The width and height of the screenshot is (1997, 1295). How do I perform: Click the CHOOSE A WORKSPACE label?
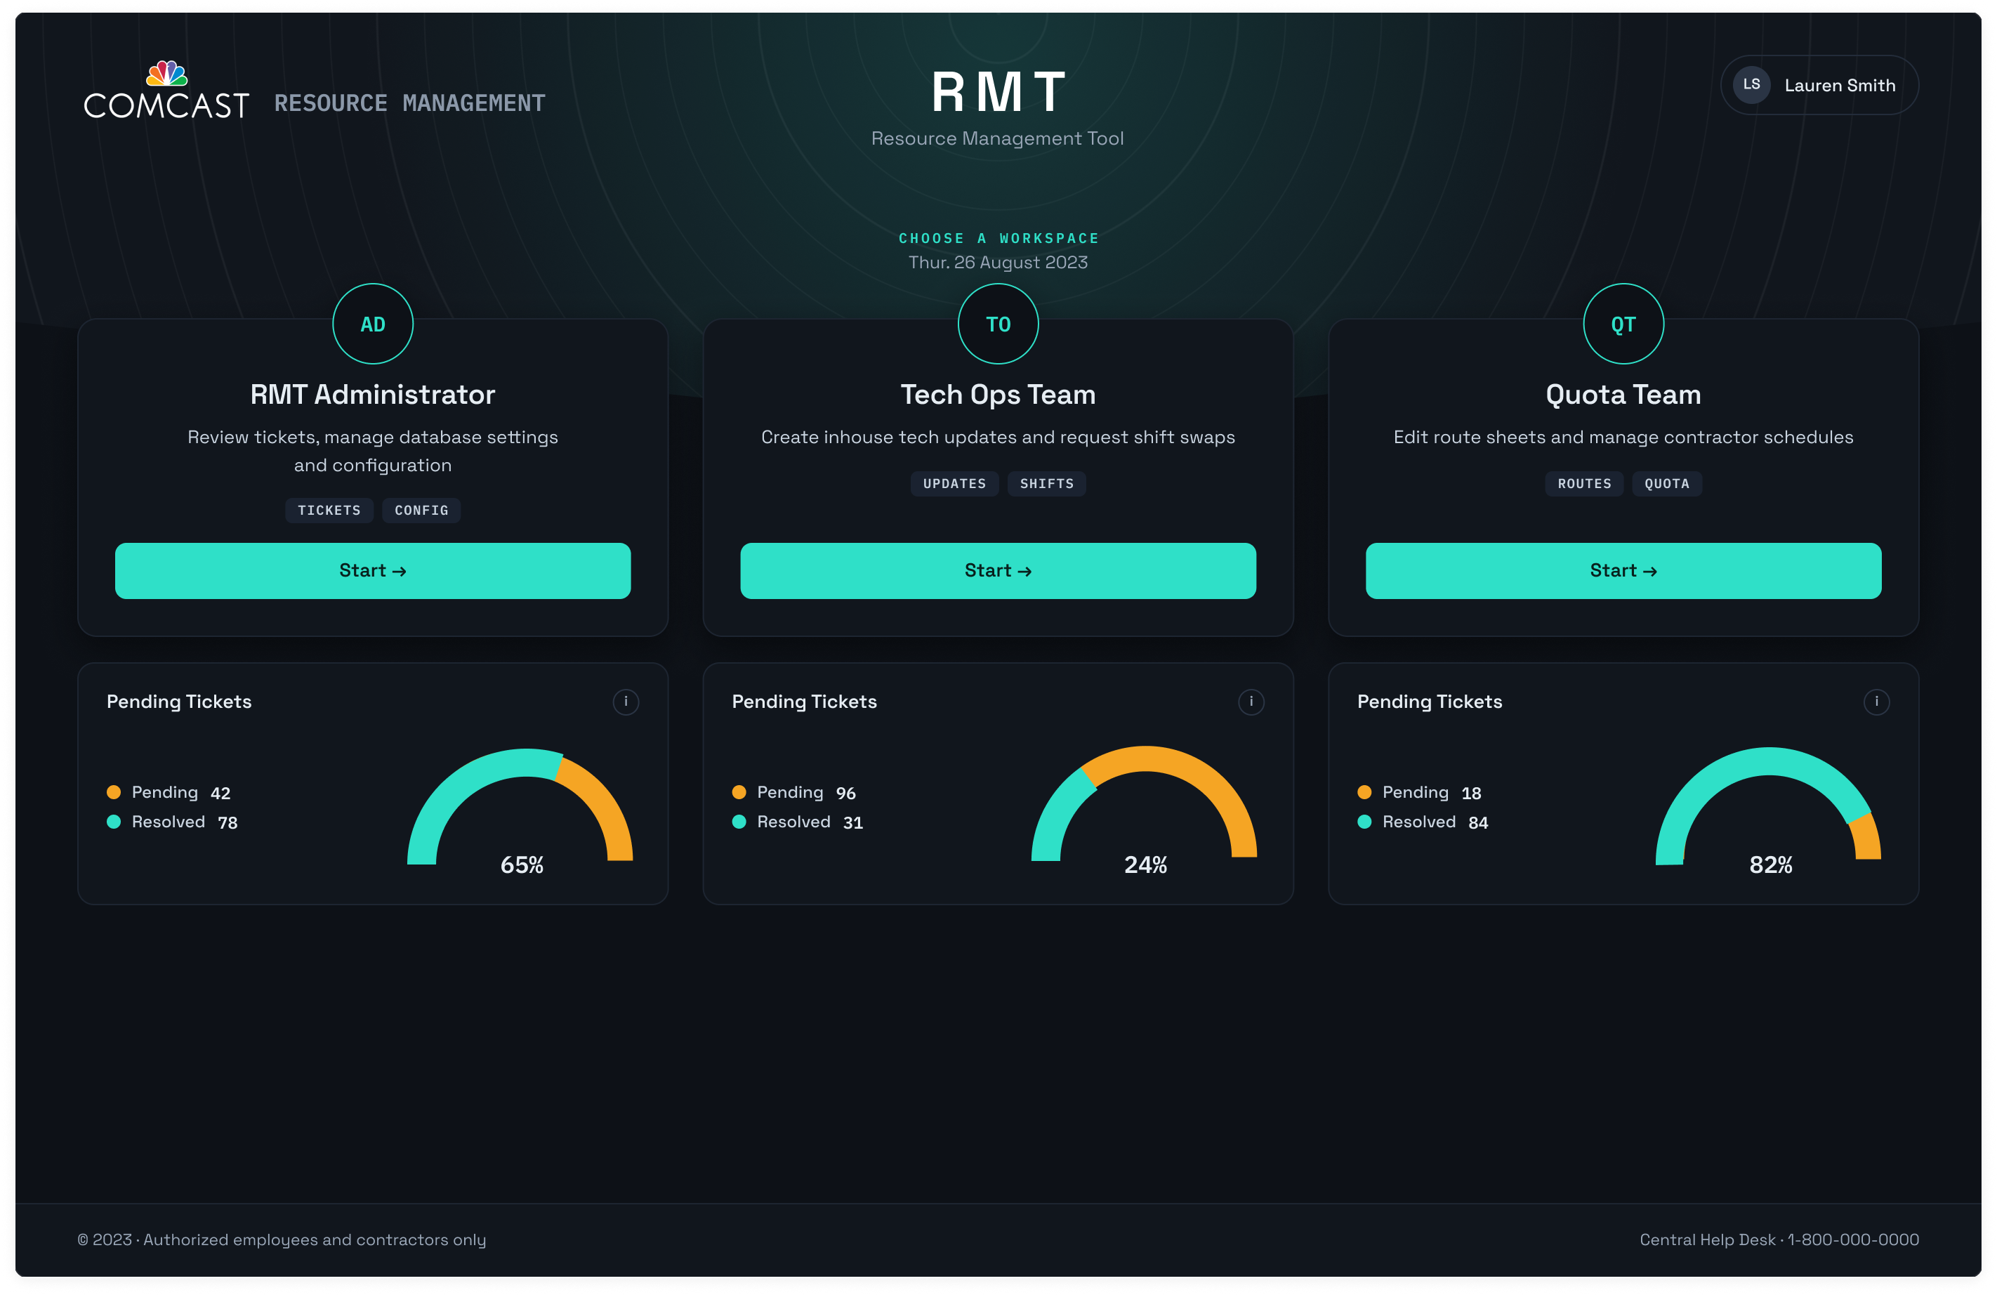pos(998,238)
